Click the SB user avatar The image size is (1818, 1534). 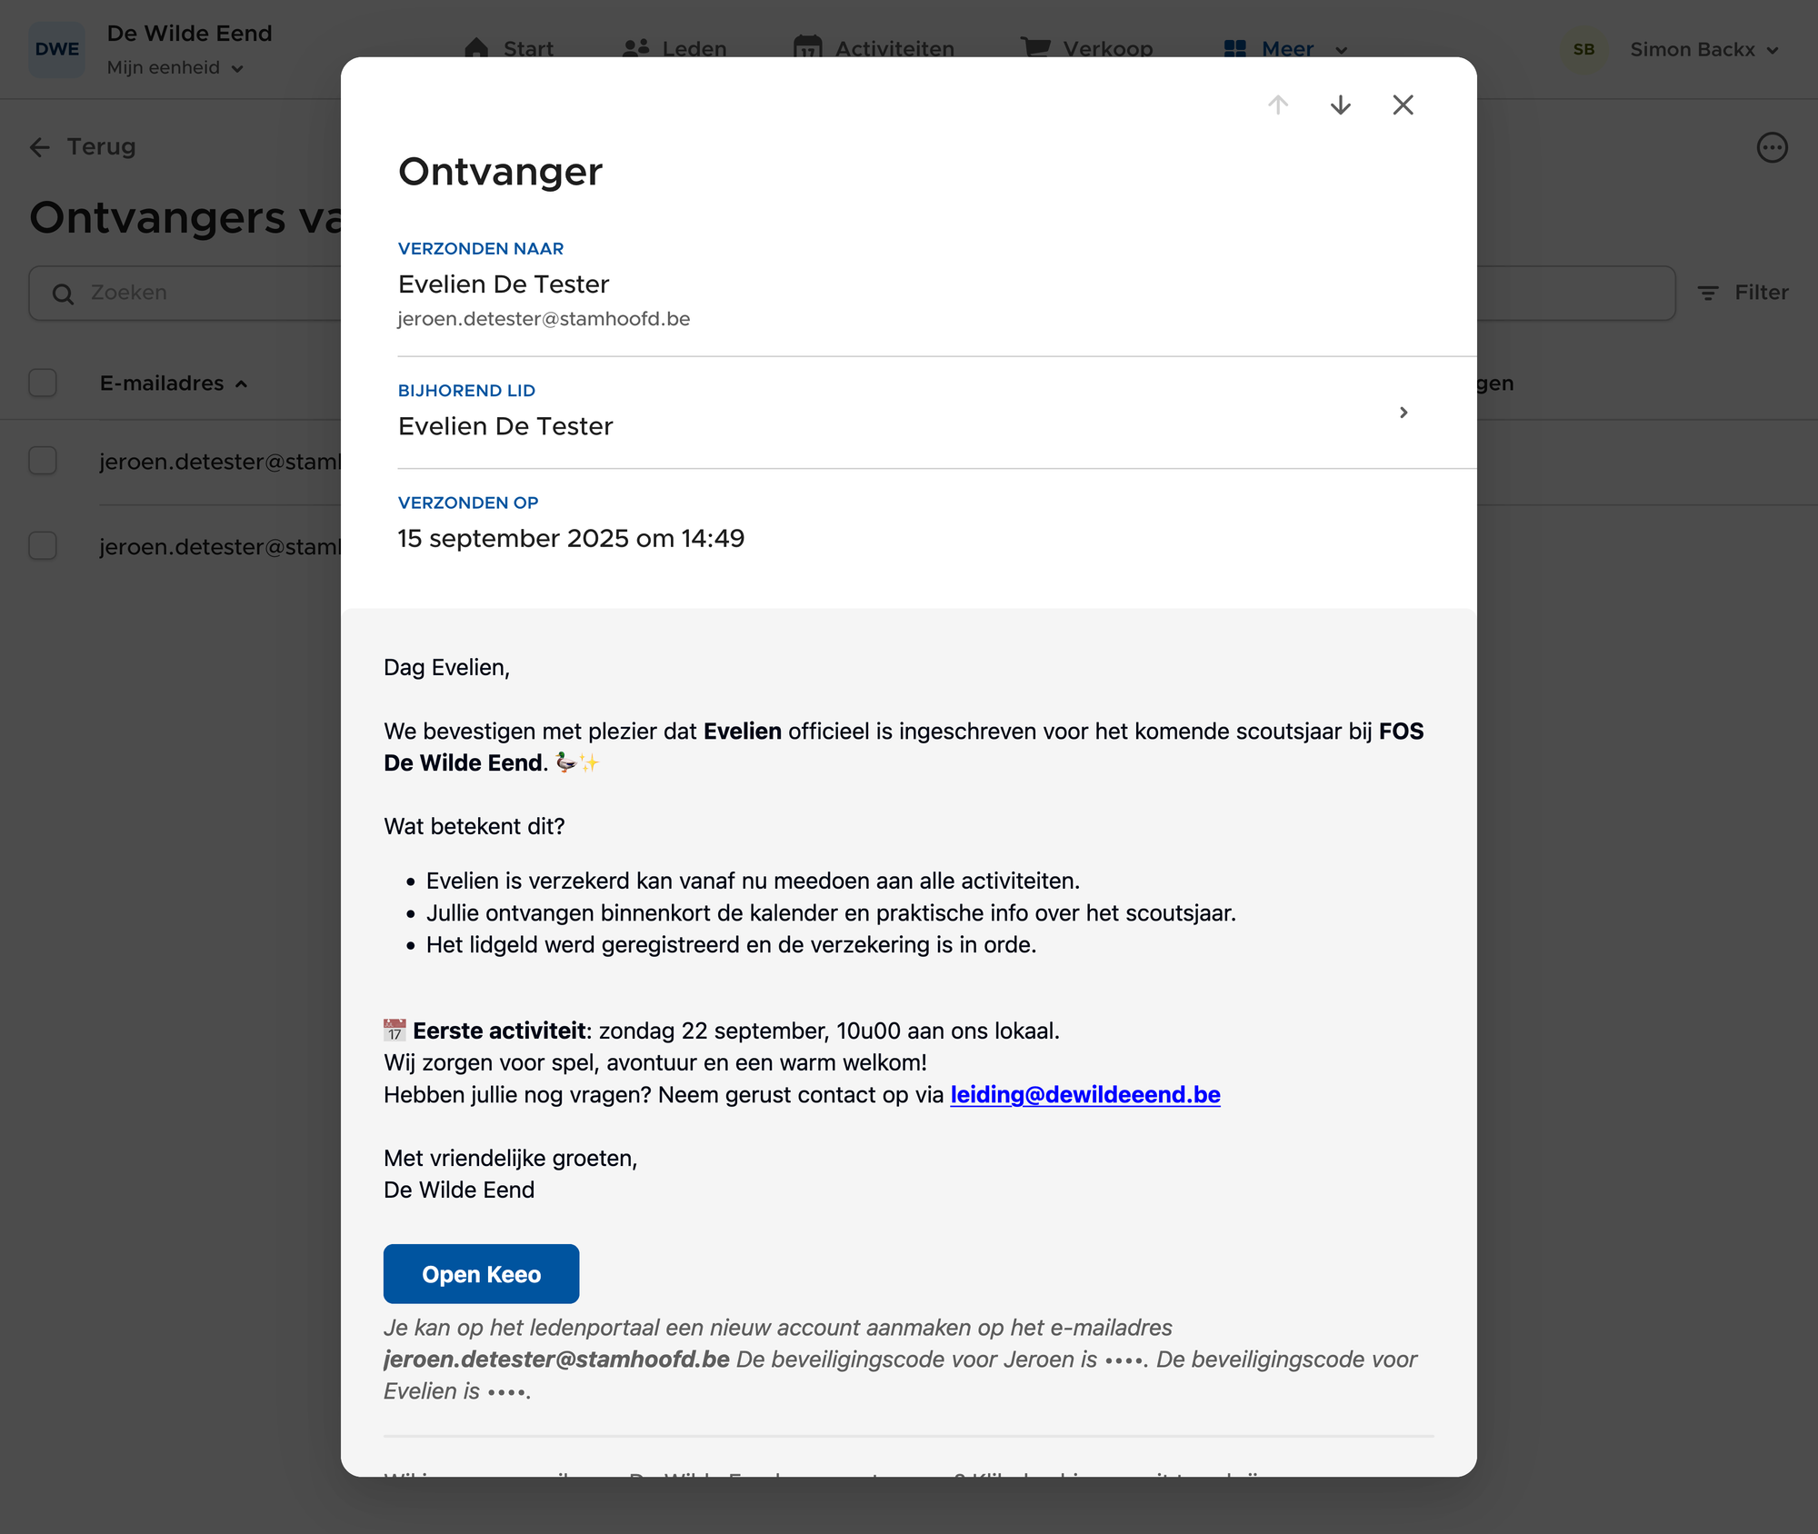pos(1583,50)
